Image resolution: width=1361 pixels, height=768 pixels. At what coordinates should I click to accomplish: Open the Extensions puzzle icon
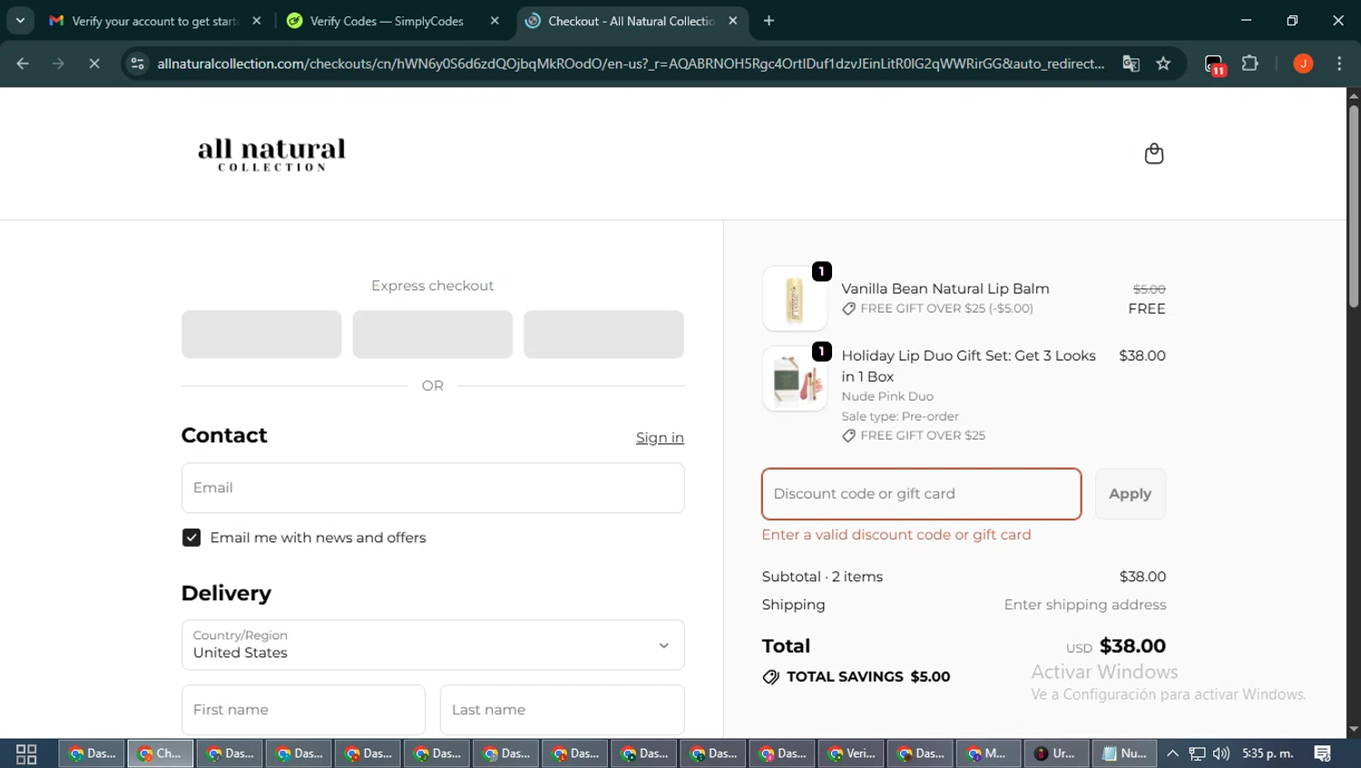(x=1250, y=63)
